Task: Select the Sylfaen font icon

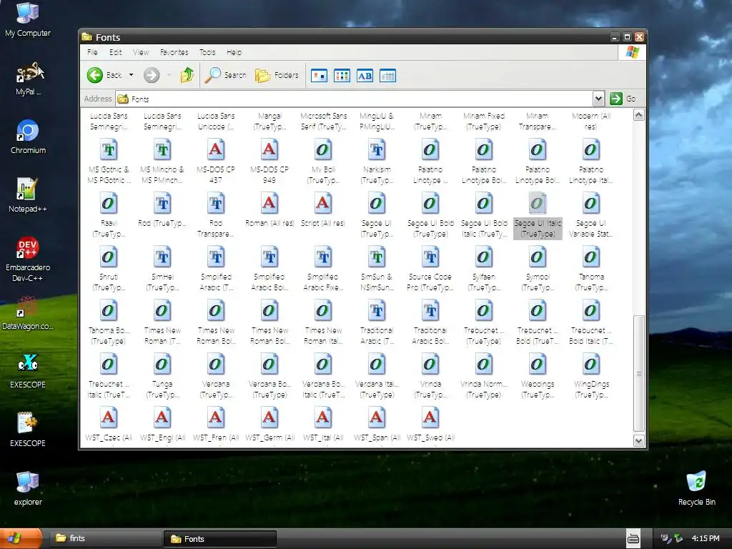Action: click(484, 257)
